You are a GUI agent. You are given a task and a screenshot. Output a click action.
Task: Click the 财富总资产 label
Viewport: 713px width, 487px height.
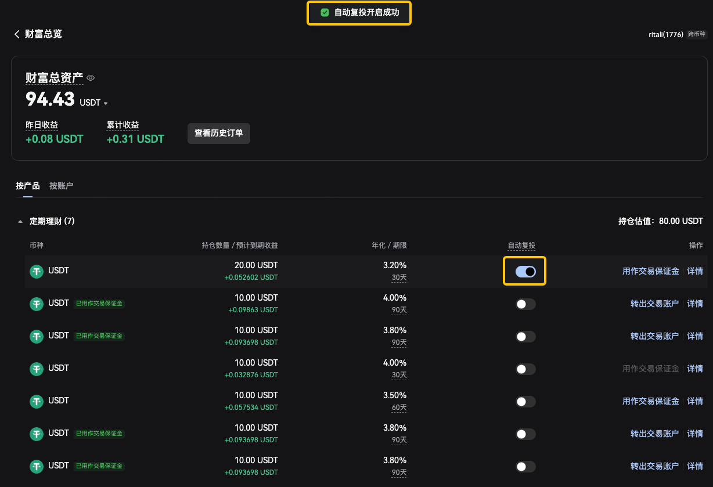55,78
